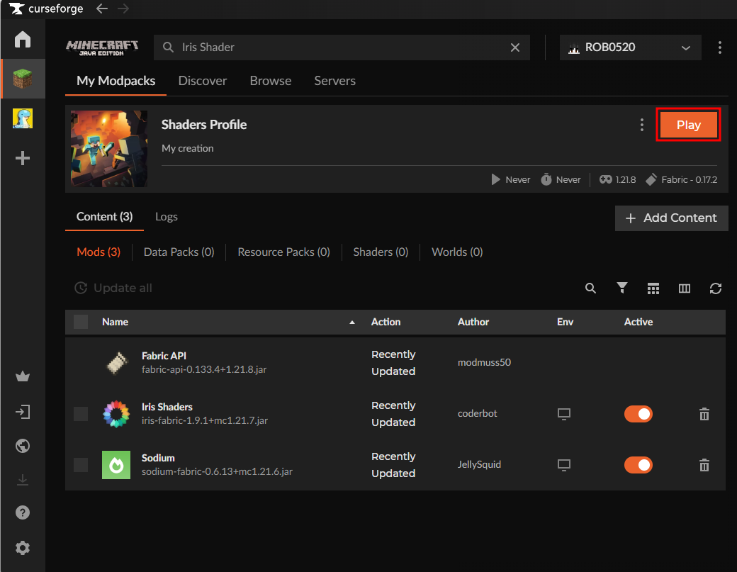Open the yellow dinosaur game icon in sidebar

23,118
